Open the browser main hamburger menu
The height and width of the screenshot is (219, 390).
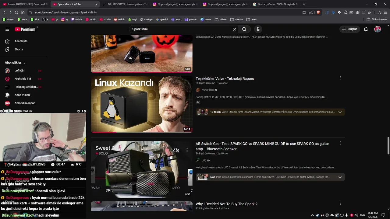pyautogui.click(x=385, y=12)
